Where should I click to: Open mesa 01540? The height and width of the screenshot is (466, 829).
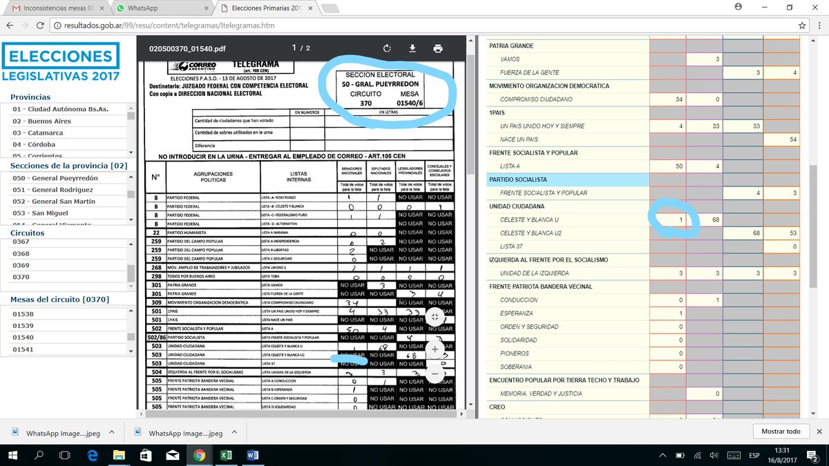[64, 338]
